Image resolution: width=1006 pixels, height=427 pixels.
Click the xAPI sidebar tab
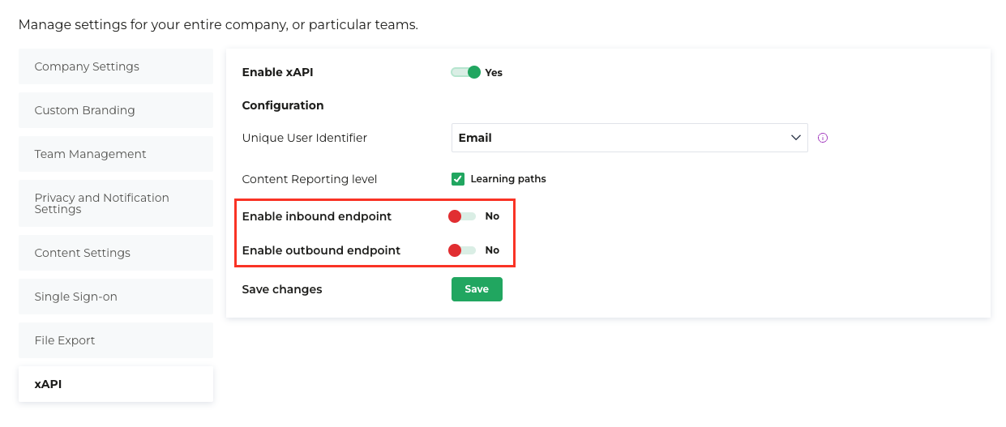tap(116, 384)
